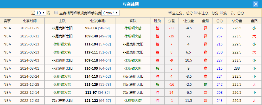
Task: Click the 小 result in 2025-11-25 row
Action: pyautogui.click(x=254, y=28)
